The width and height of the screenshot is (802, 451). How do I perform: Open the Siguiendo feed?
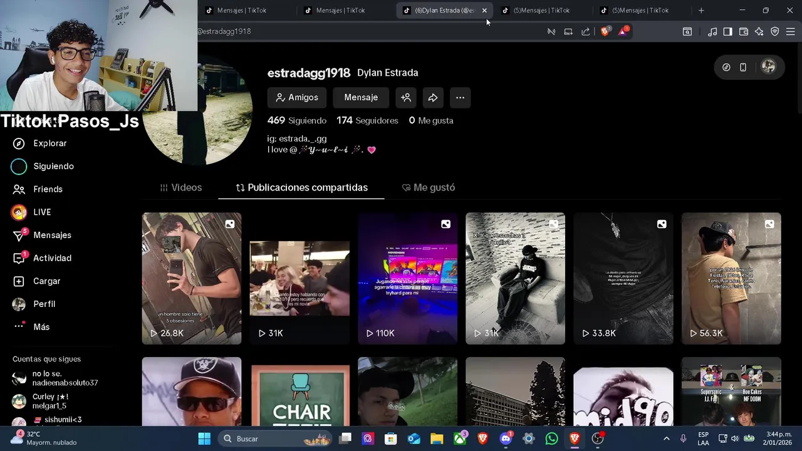click(43, 166)
